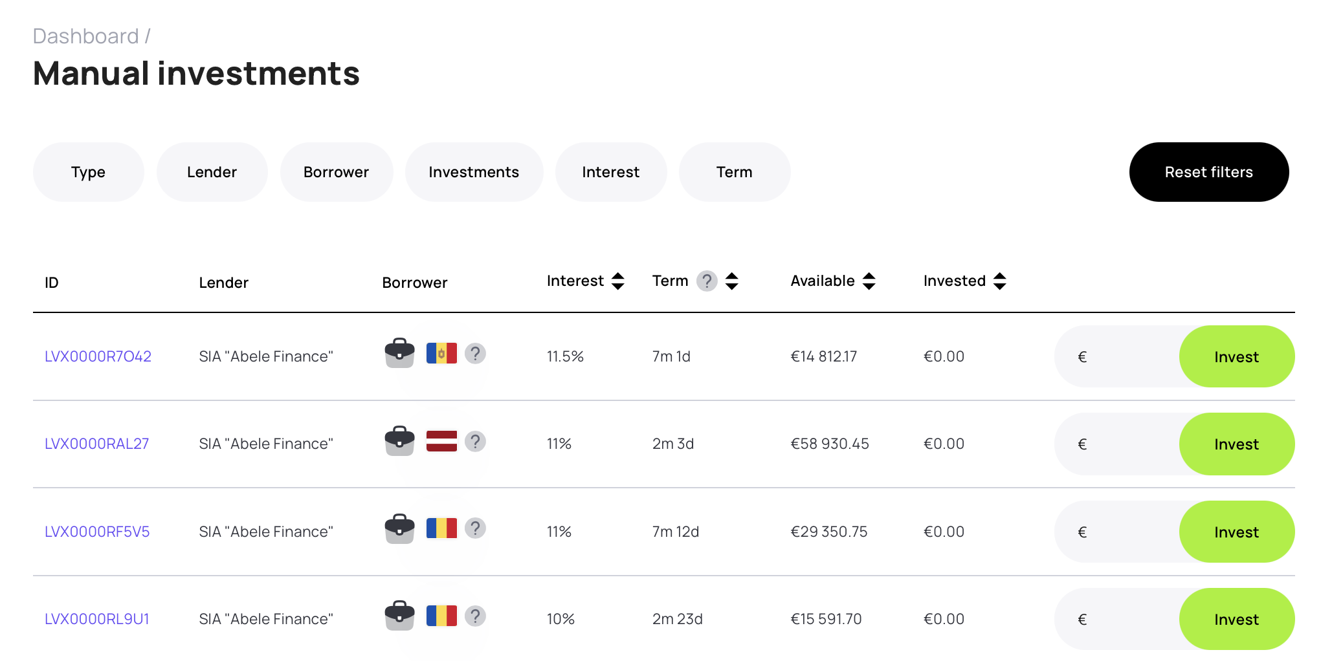1332x661 pixels.
Task: Click the question mark beside the Term header
Action: point(707,281)
